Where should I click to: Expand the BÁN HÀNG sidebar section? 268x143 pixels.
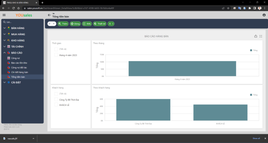coord(5,28)
